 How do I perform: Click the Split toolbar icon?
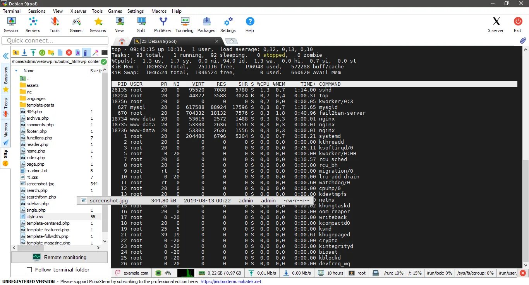point(141,25)
